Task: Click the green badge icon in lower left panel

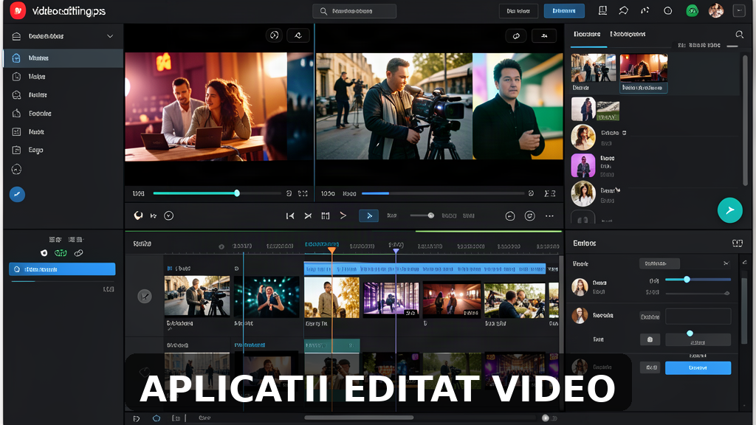Action: 61,253
